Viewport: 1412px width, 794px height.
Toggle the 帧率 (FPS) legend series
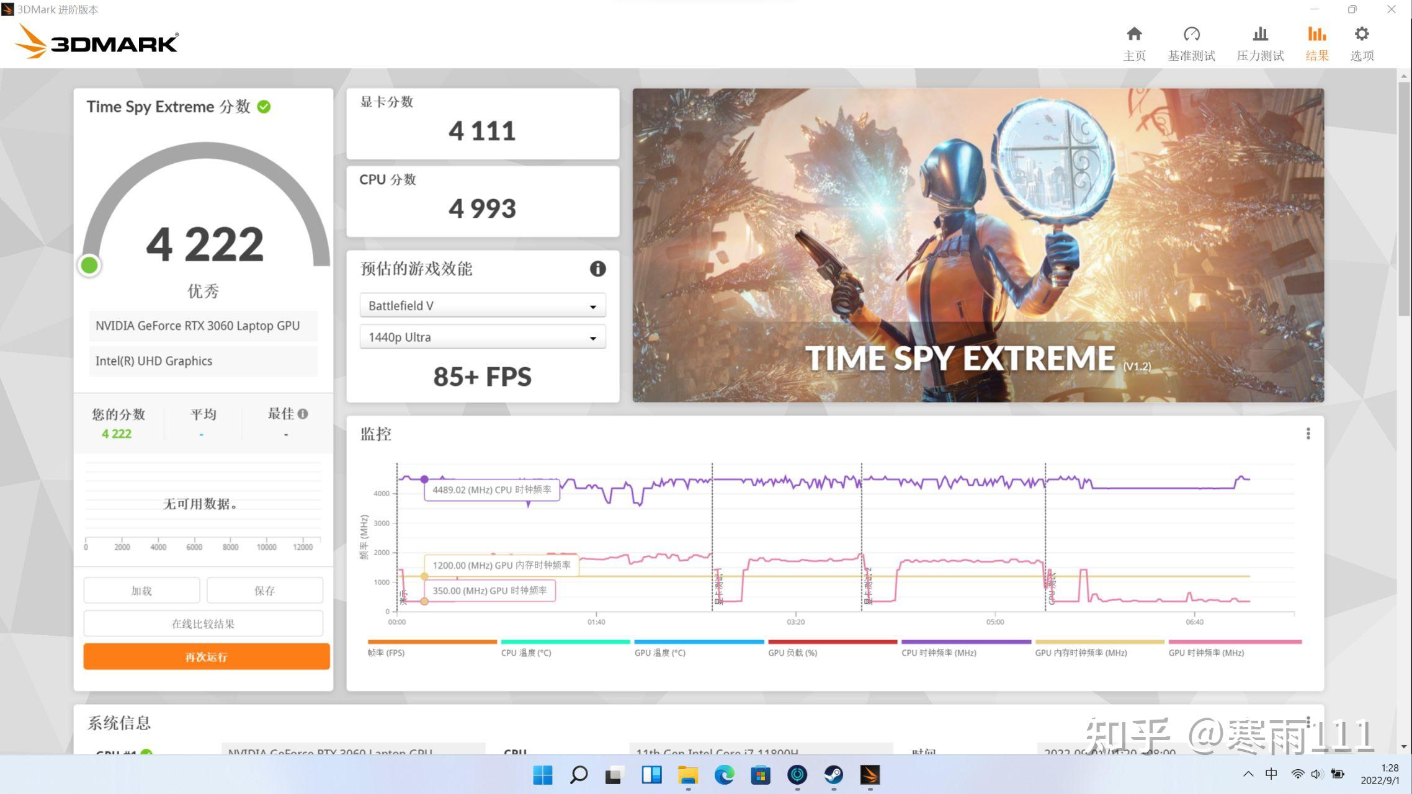(386, 653)
